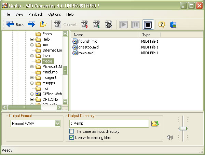Click the Offline Web folder icon
Image resolution: width=205 pixels, height=155 pixels.
click(x=38, y=94)
